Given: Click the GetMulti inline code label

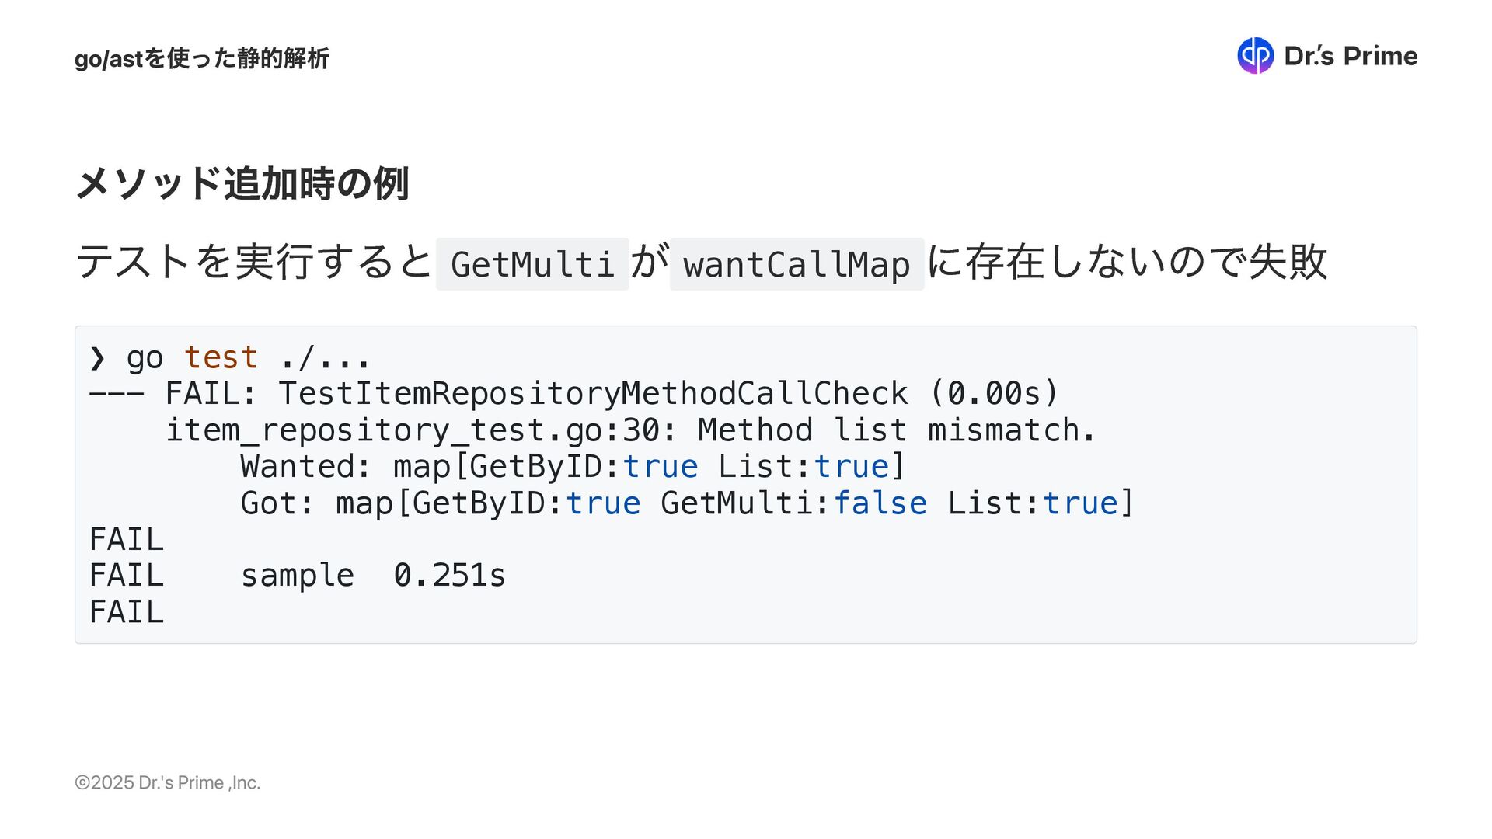Looking at the screenshot, I should coord(532,264).
